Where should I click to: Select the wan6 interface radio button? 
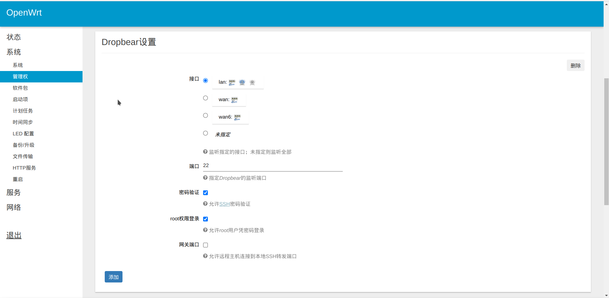pyautogui.click(x=206, y=115)
